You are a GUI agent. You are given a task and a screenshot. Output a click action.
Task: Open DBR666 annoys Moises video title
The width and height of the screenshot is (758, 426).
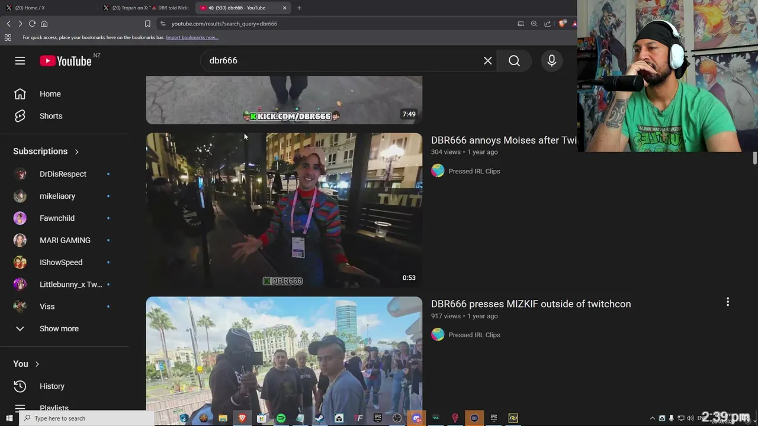point(504,140)
